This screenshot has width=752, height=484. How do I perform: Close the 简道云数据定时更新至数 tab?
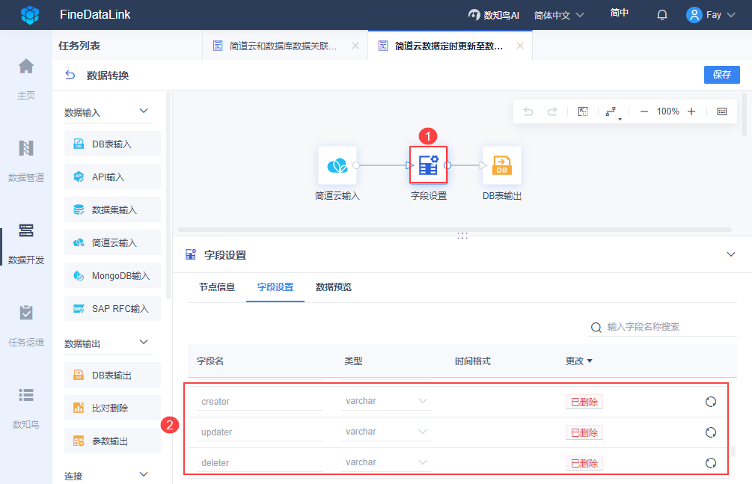520,46
